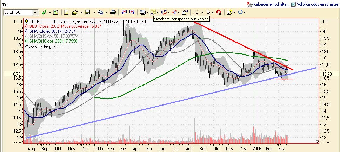Expand the visible time span dropdown arrow

tap(158, 12)
